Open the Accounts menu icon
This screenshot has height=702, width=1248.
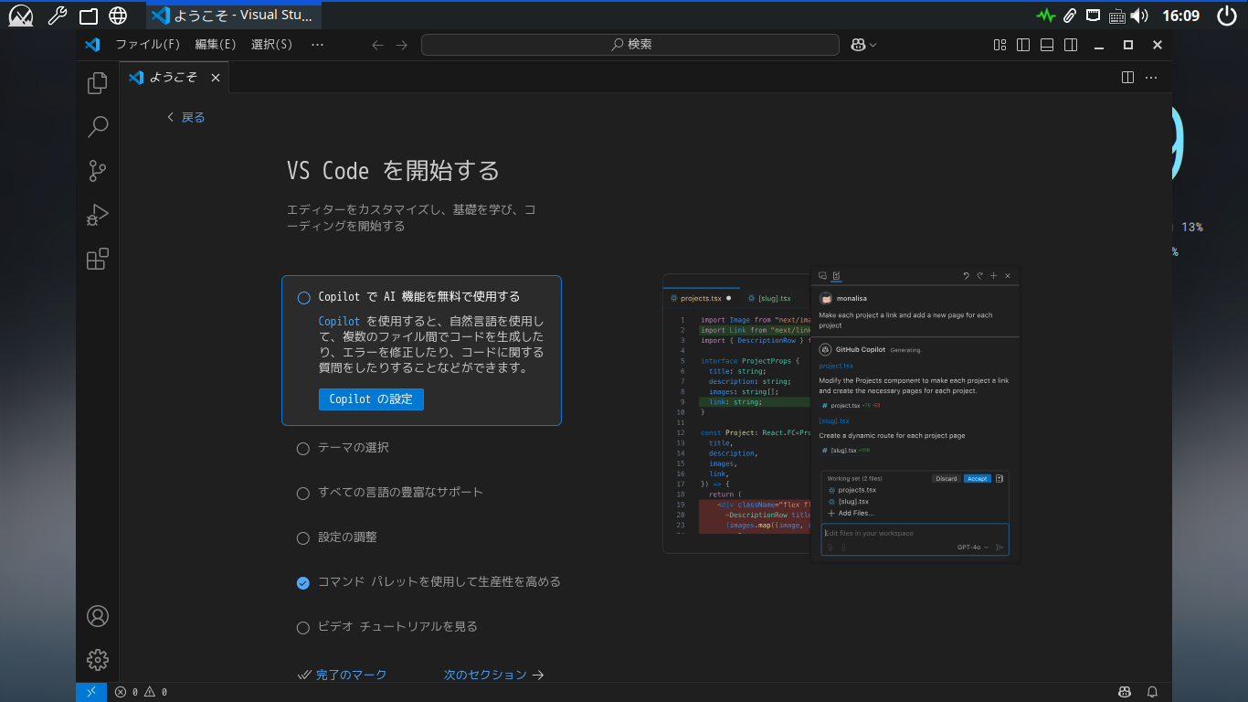[x=97, y=616]
